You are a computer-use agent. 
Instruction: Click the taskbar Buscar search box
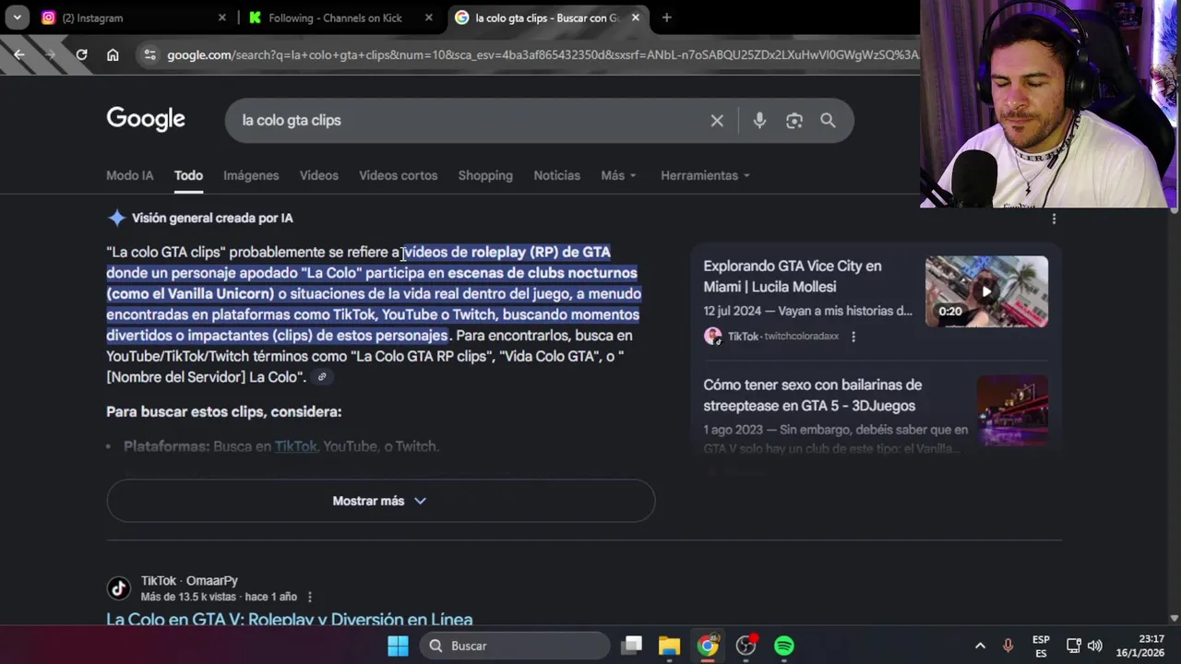pyautogui.click(x=515, y=646)
